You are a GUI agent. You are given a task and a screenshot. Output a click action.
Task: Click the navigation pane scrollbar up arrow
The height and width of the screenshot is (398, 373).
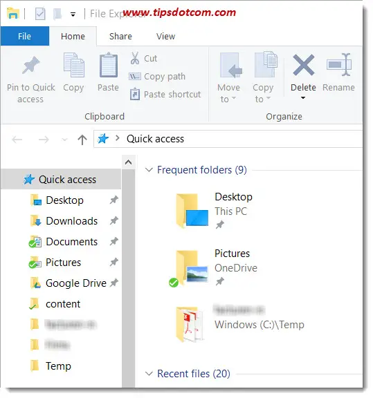[x=129, y=162]
